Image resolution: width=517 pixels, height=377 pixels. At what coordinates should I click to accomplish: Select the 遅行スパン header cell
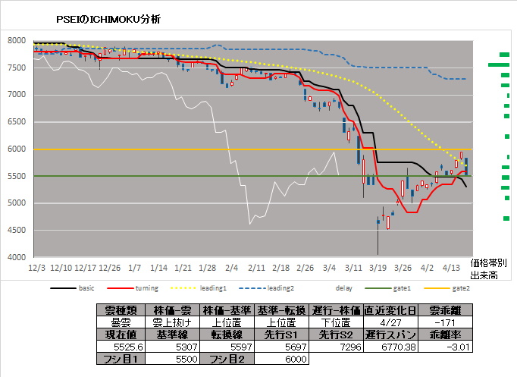pyautogui.click(x=390, y=335)
